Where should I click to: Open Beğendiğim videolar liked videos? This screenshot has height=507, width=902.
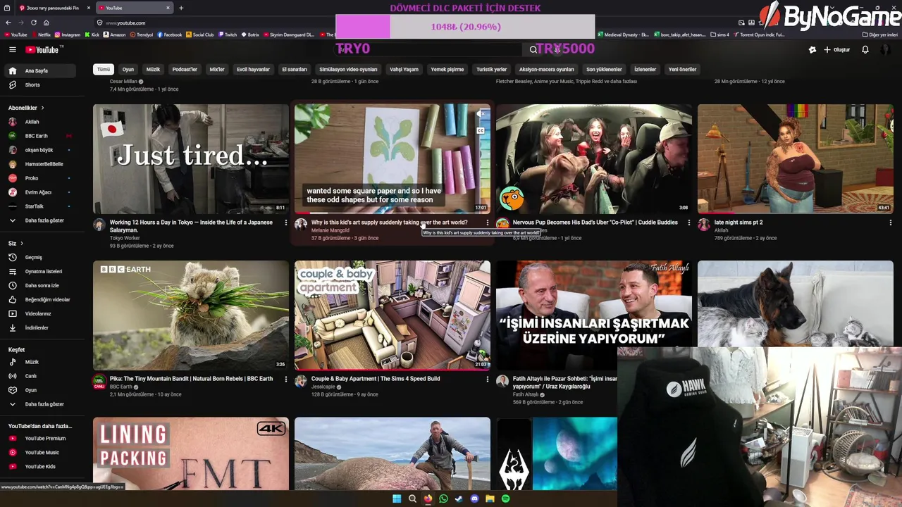pos(40,300)
